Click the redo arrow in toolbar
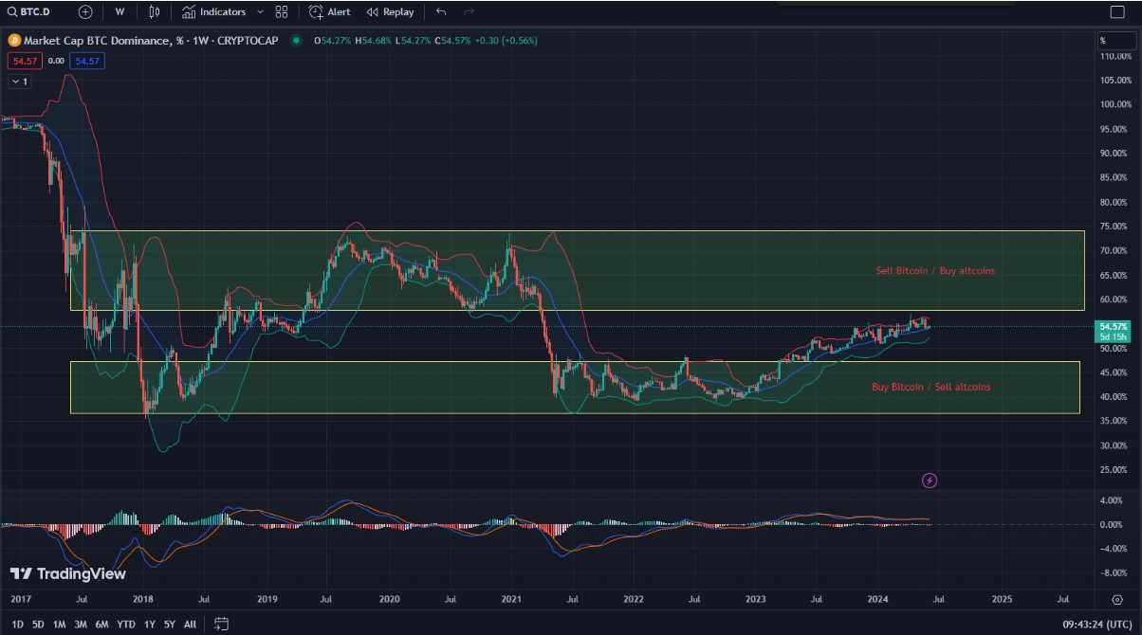This screenshot has width=1142, height=635. 469,12
